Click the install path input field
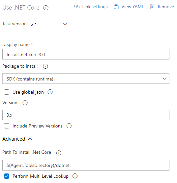177x183 pixels. (86, 165)
